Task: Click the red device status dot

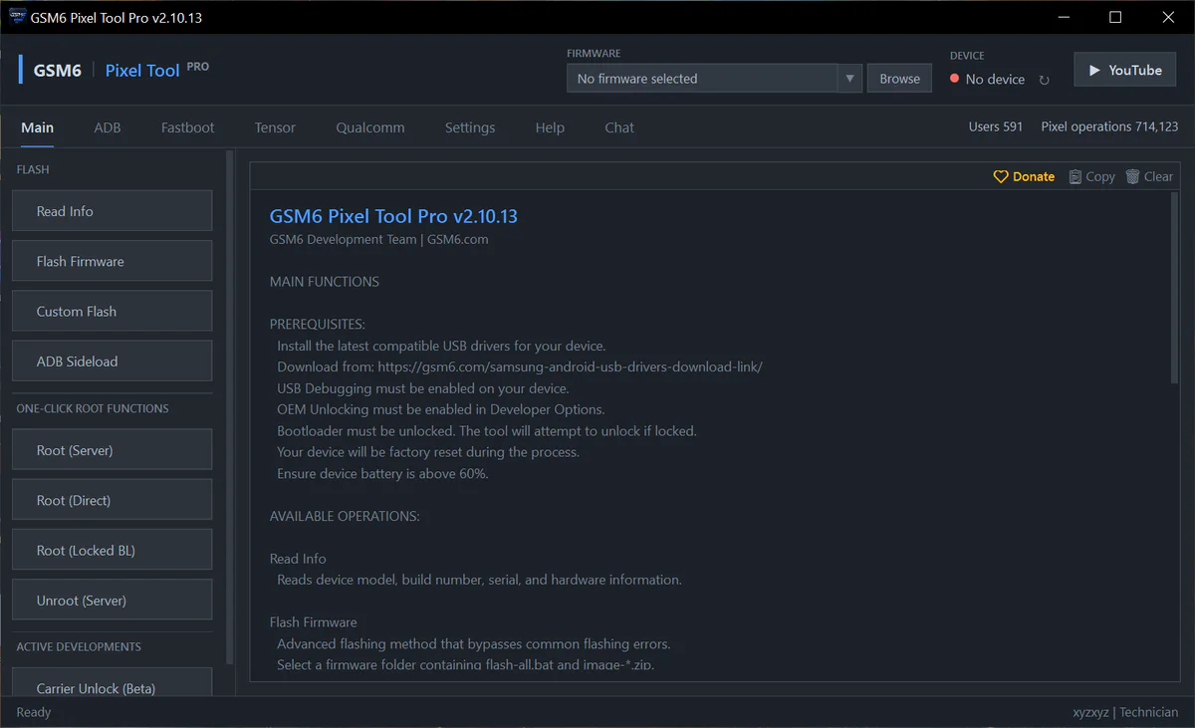Action: 955,79
